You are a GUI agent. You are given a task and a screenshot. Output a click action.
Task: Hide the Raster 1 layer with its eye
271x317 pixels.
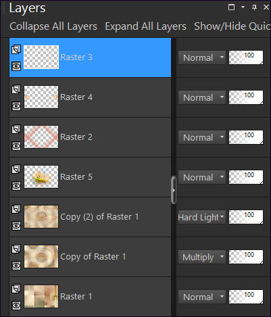tap(16, 306)
